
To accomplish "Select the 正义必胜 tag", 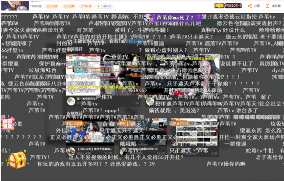I will pos(52,6).
